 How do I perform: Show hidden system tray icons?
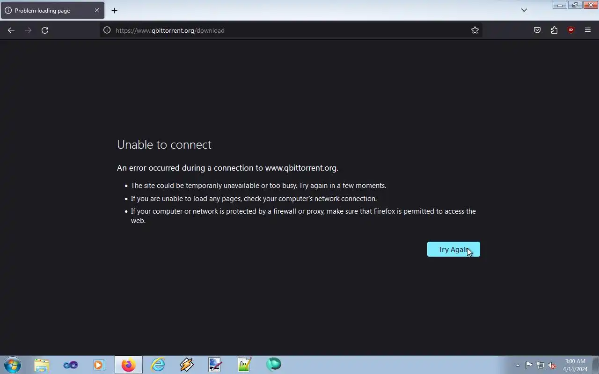coord(518,365)
